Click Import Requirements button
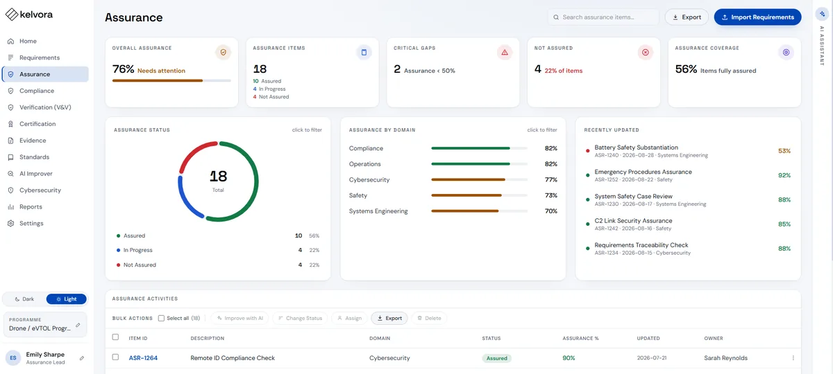The image size is (833, 374). click(757, 17)
